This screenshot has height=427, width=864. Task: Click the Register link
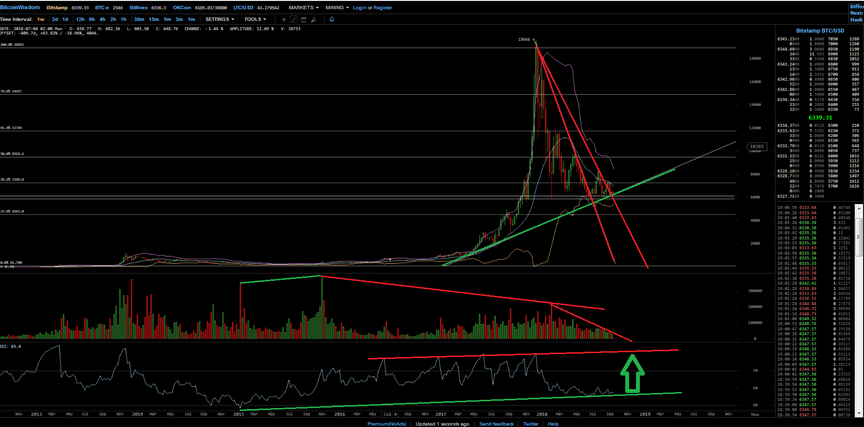[383, 8]
